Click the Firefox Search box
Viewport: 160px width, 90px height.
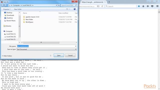120,6
